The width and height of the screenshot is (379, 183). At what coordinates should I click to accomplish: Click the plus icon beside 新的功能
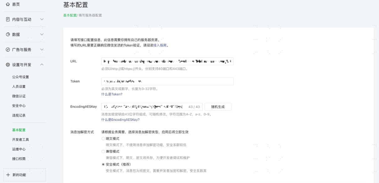point(8,175)
